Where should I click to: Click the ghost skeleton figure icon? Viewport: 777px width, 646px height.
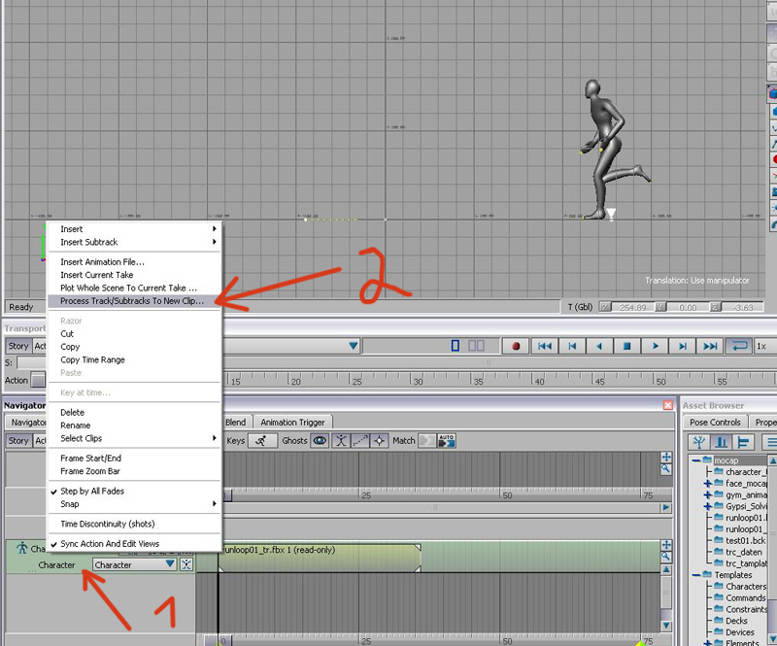coord(342,441)
